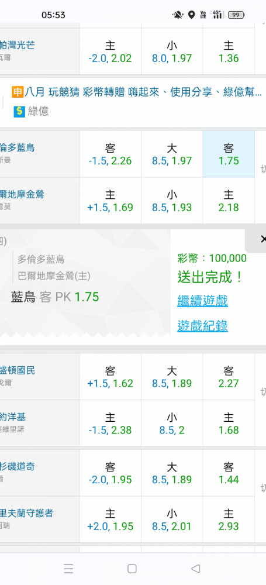This screenshot has height=585, width=266.
Task: Tap the battery indicator showing 99
Action: (237, 15)
